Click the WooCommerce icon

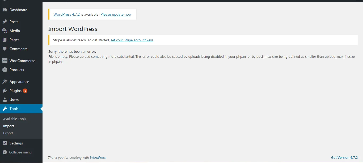tap(5, 60)
